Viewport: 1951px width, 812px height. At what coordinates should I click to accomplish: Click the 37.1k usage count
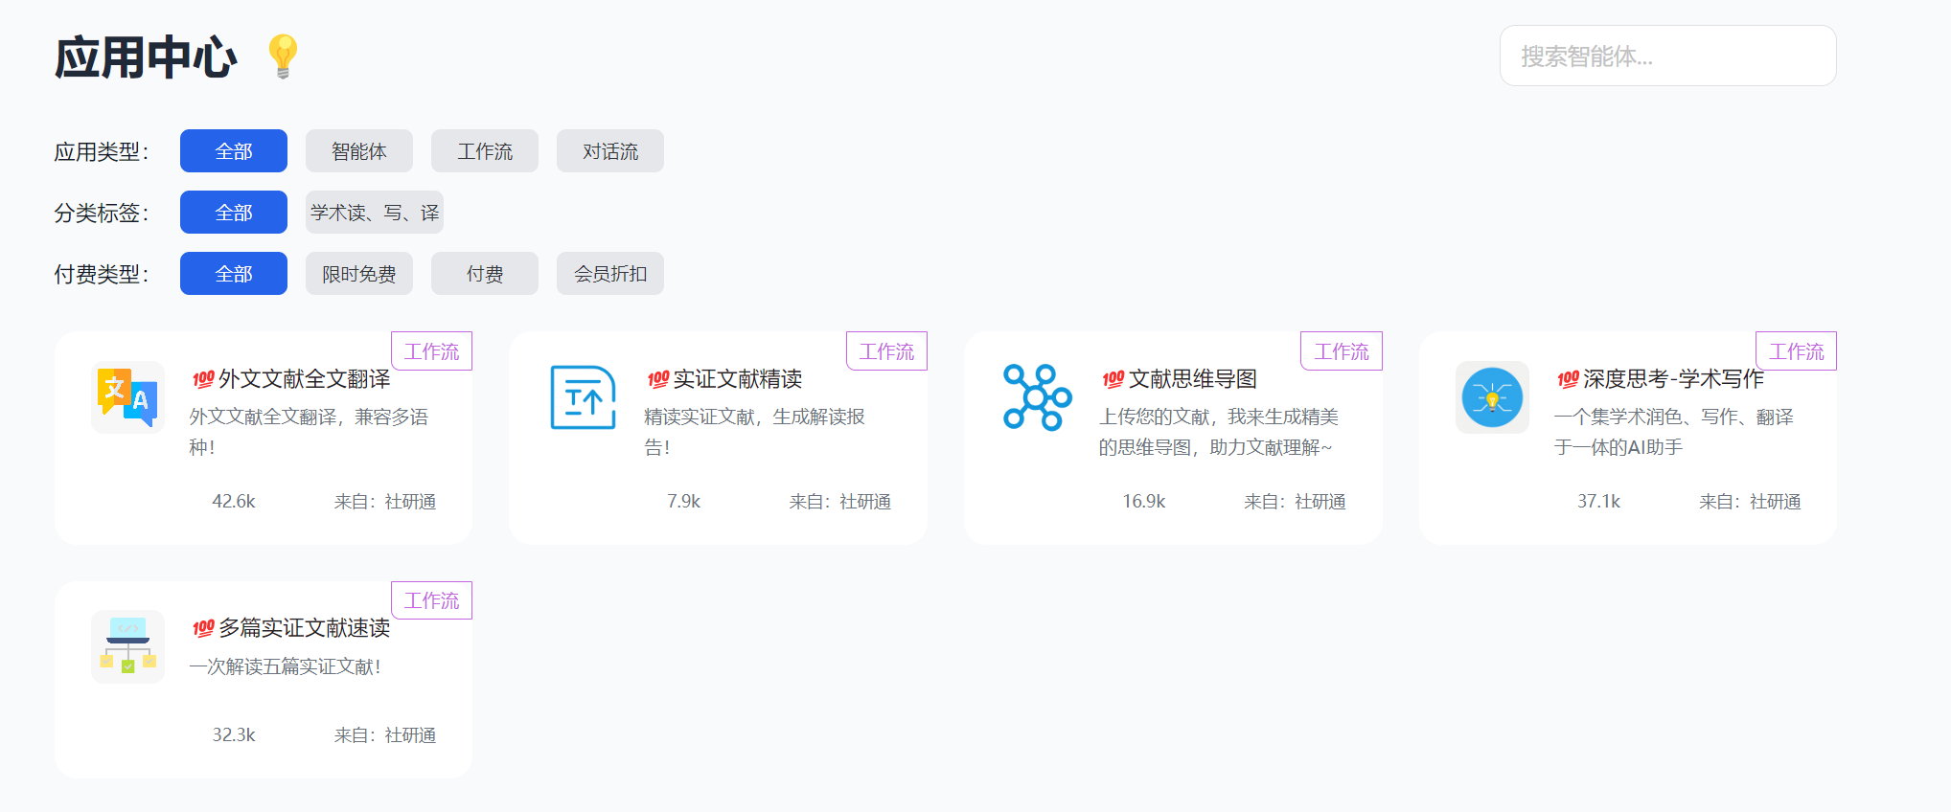[x=1599, y=502]
